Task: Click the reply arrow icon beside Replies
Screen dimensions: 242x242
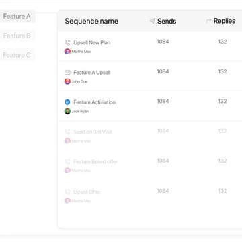Action: [208, 21]
